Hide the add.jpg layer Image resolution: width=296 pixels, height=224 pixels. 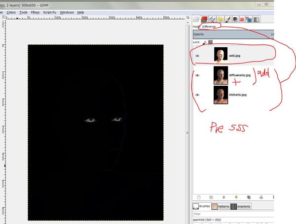coord(197,56)
